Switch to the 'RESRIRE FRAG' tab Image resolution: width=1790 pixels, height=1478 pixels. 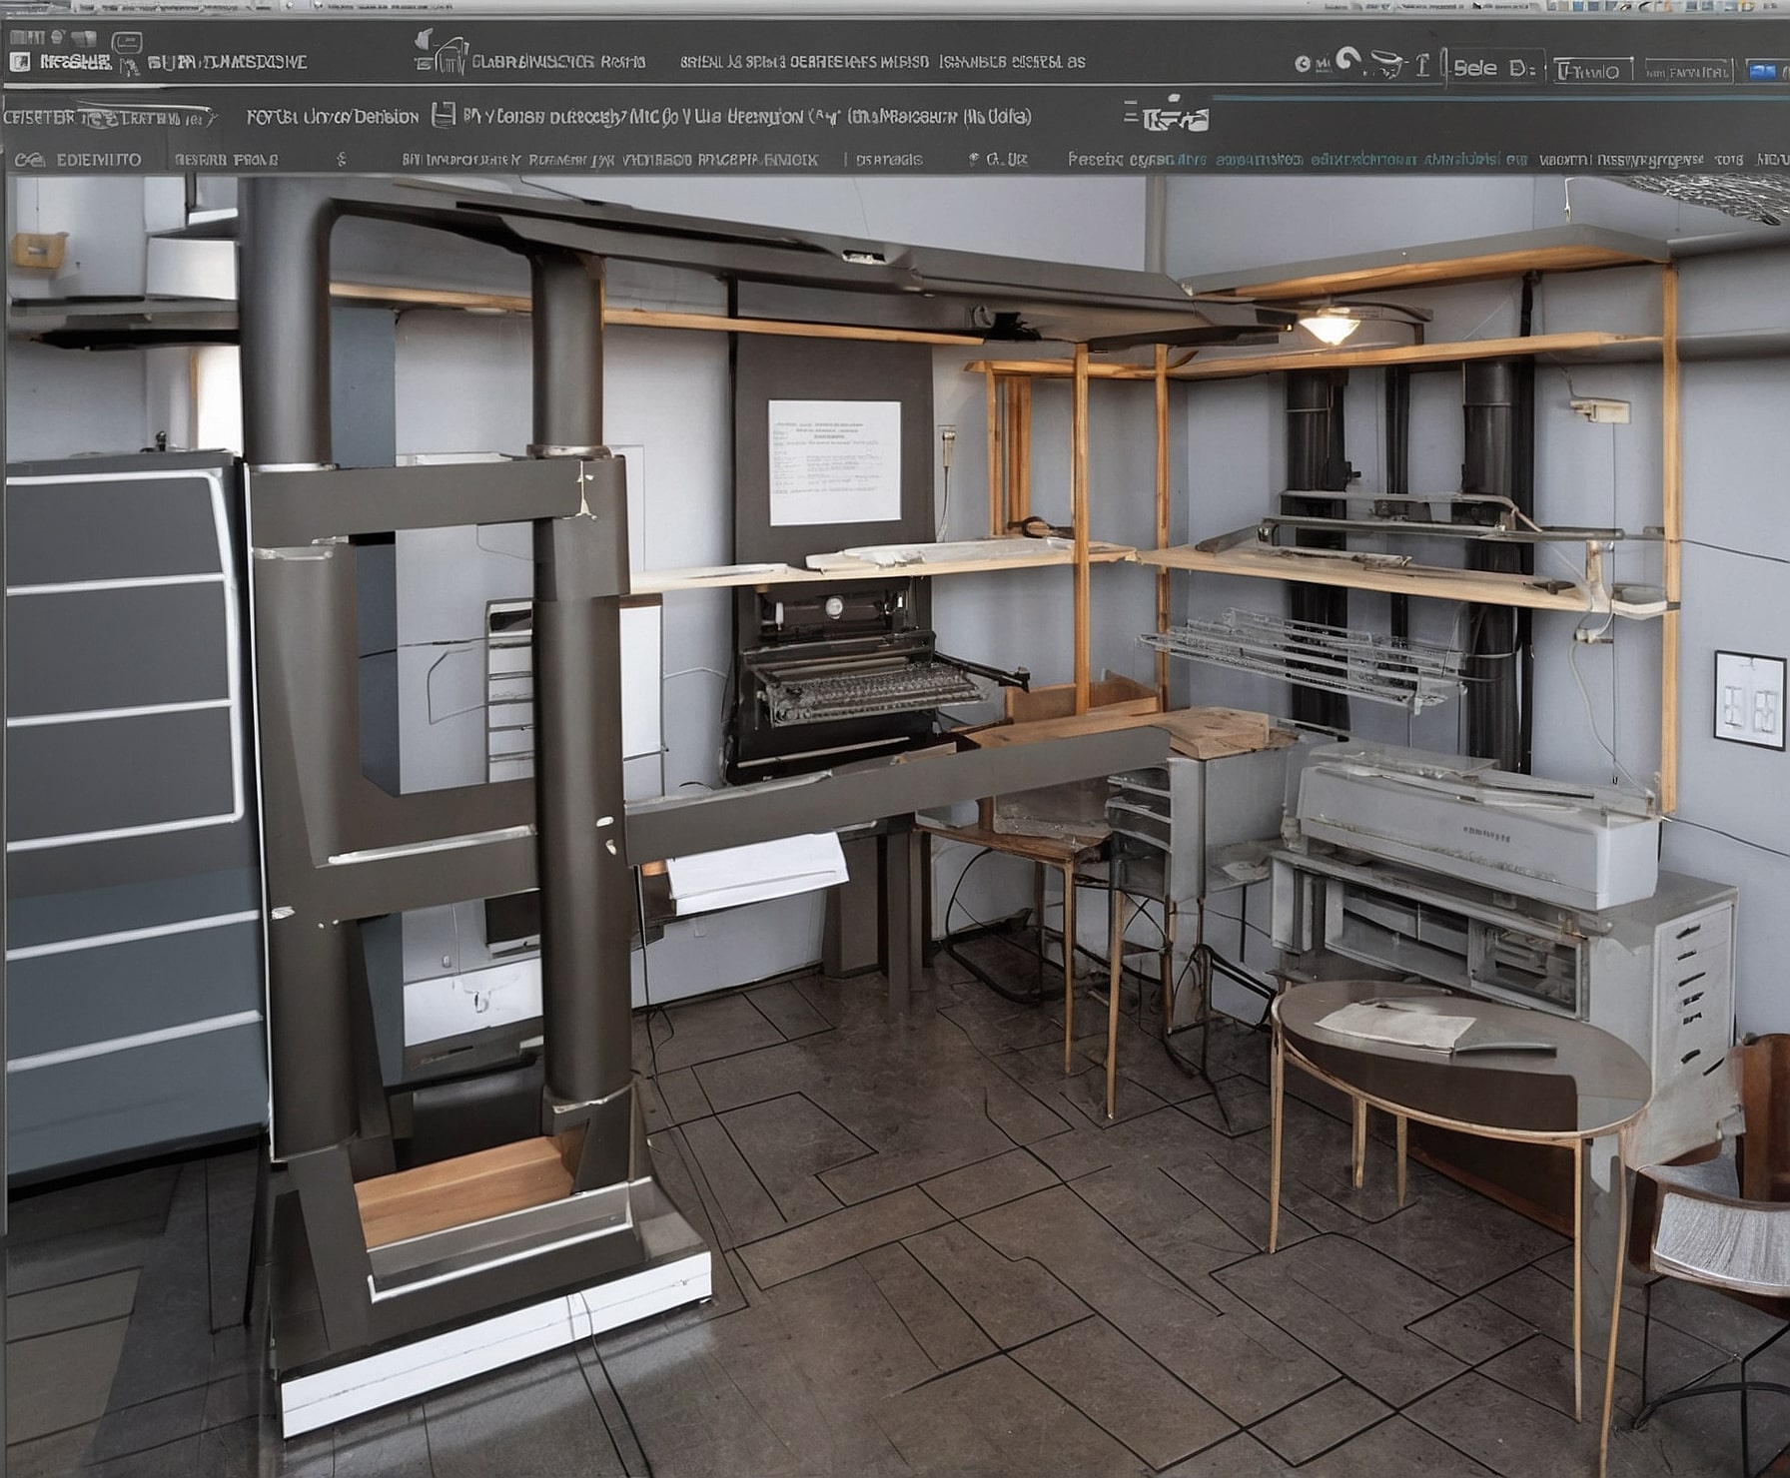tap(225, 158)
